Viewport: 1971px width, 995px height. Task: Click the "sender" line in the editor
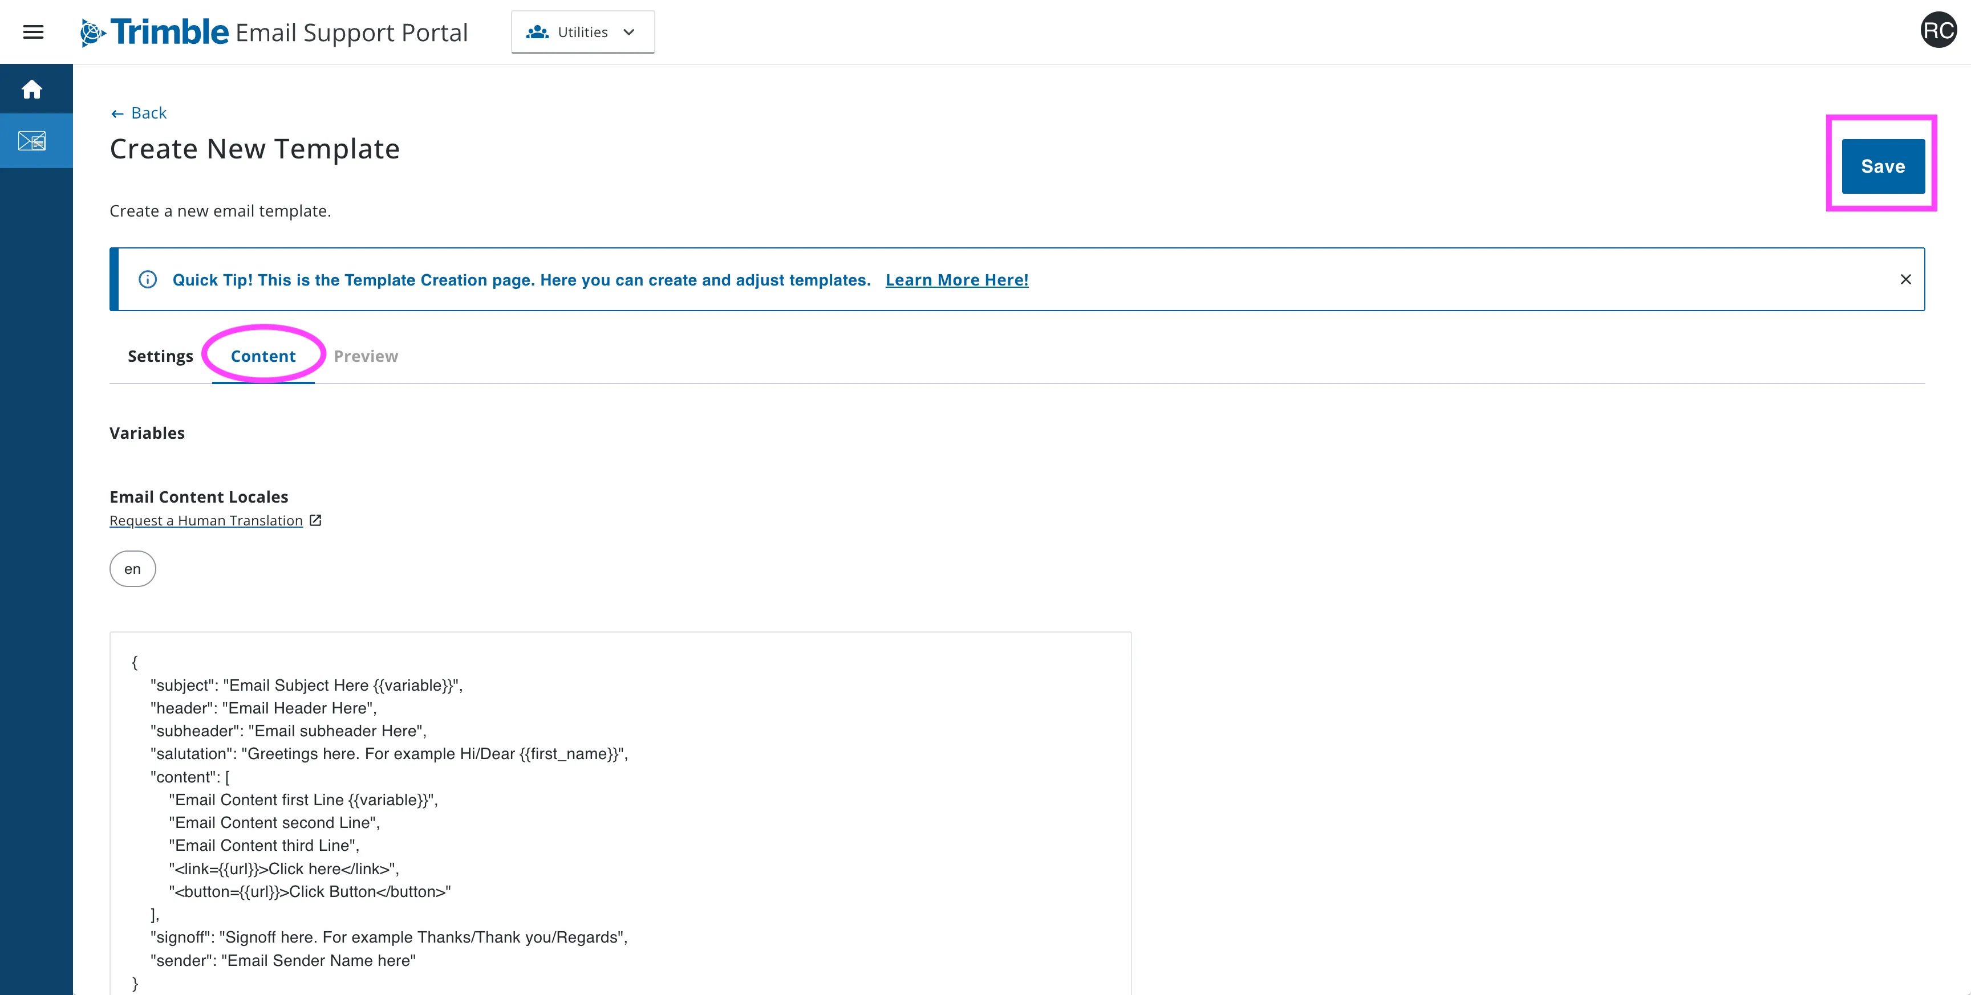pyautogui.click(x=283, y=961)
